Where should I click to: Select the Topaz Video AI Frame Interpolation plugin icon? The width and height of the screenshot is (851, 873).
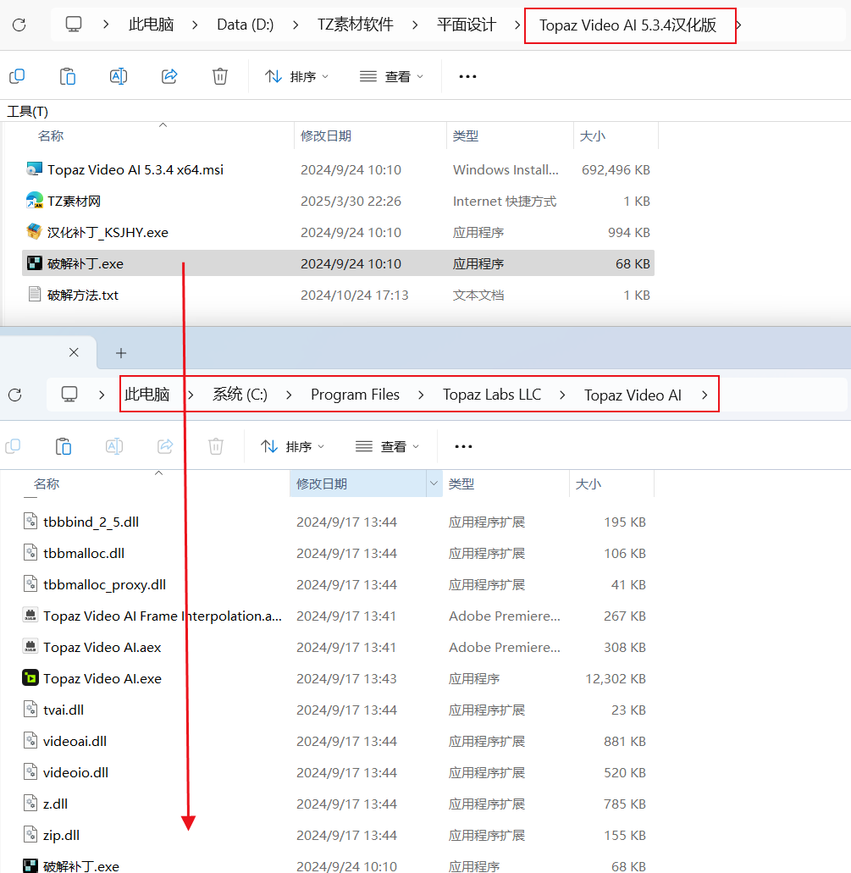click(x=30, y=616)
